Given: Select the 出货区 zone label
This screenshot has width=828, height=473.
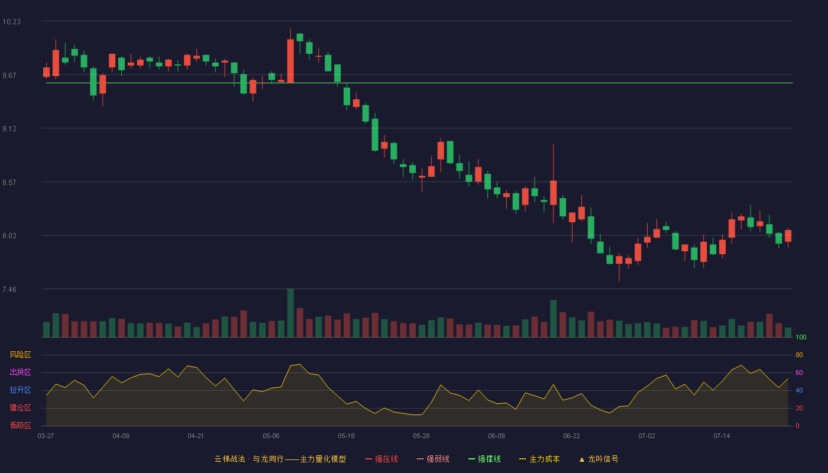Looking at the screenshot, I should click(20, 372).
